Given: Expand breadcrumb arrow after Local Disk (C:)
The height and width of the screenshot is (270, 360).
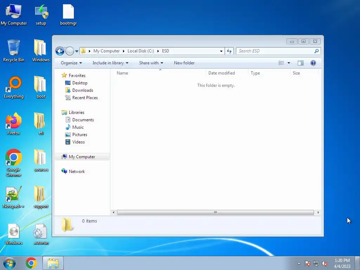Looking at the screenshot, I should (158, 51).
